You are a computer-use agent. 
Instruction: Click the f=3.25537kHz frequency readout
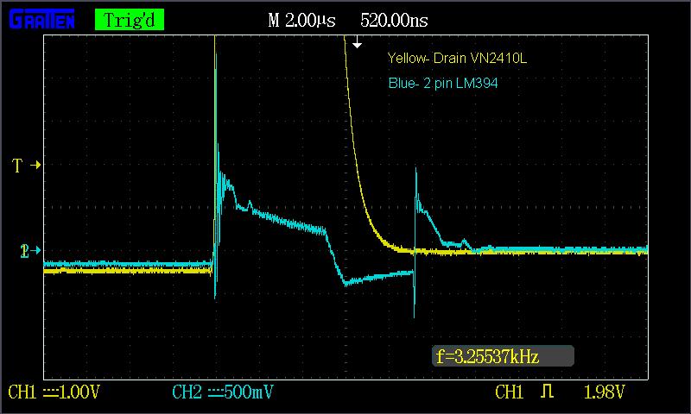pos(503,356)
